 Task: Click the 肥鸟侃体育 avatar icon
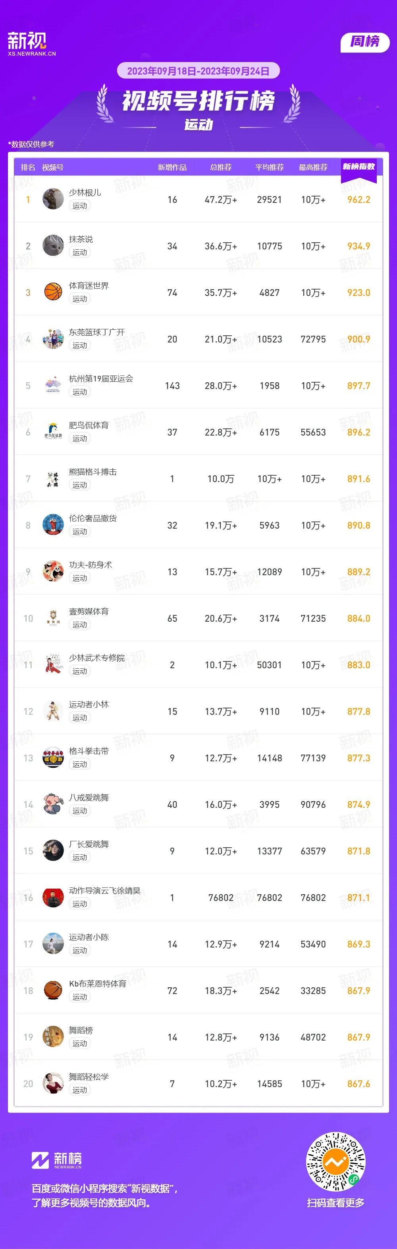53,432
